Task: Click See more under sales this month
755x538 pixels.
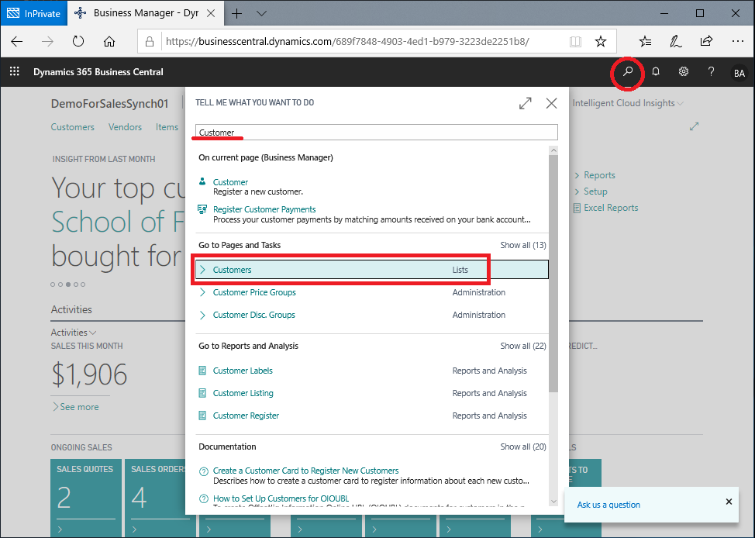Action: click(x=76, y=407)
